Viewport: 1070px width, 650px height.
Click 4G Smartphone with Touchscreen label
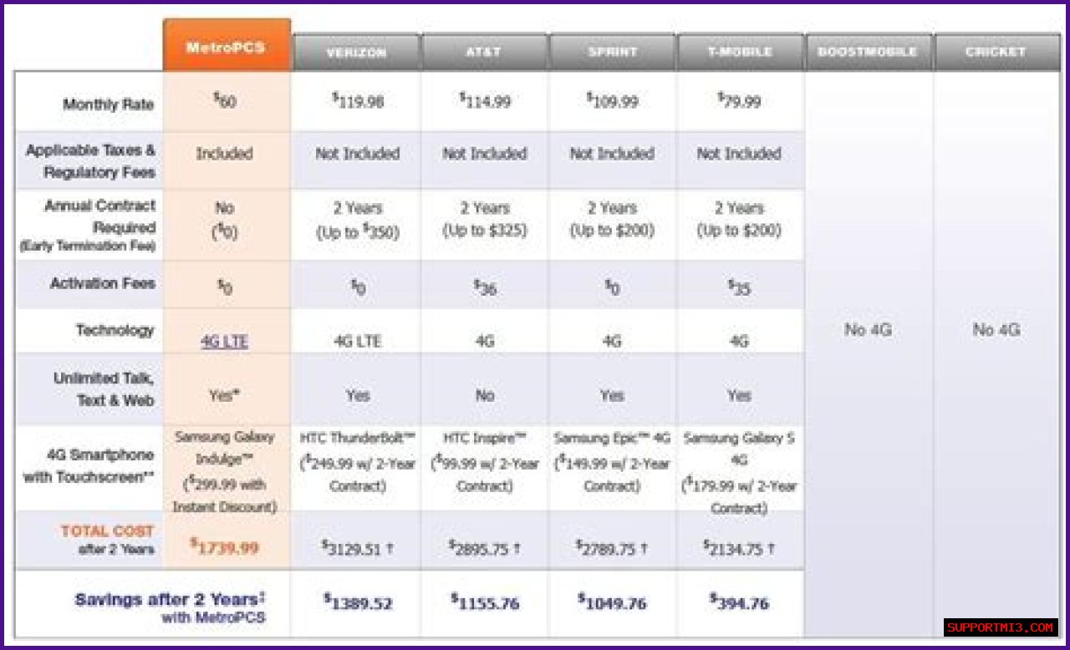coord(89,466)
